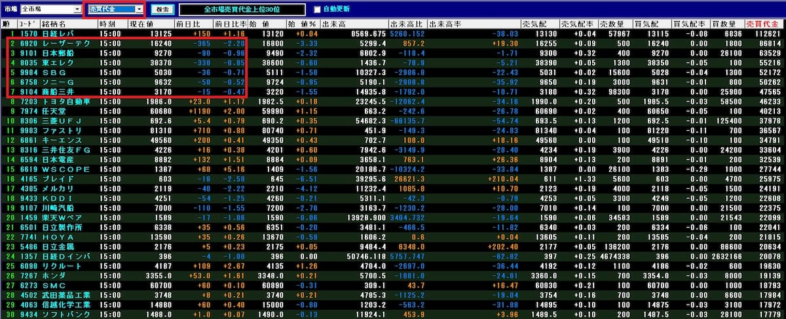Select the 日経レバ row stock name

click(x=56, y=33)
